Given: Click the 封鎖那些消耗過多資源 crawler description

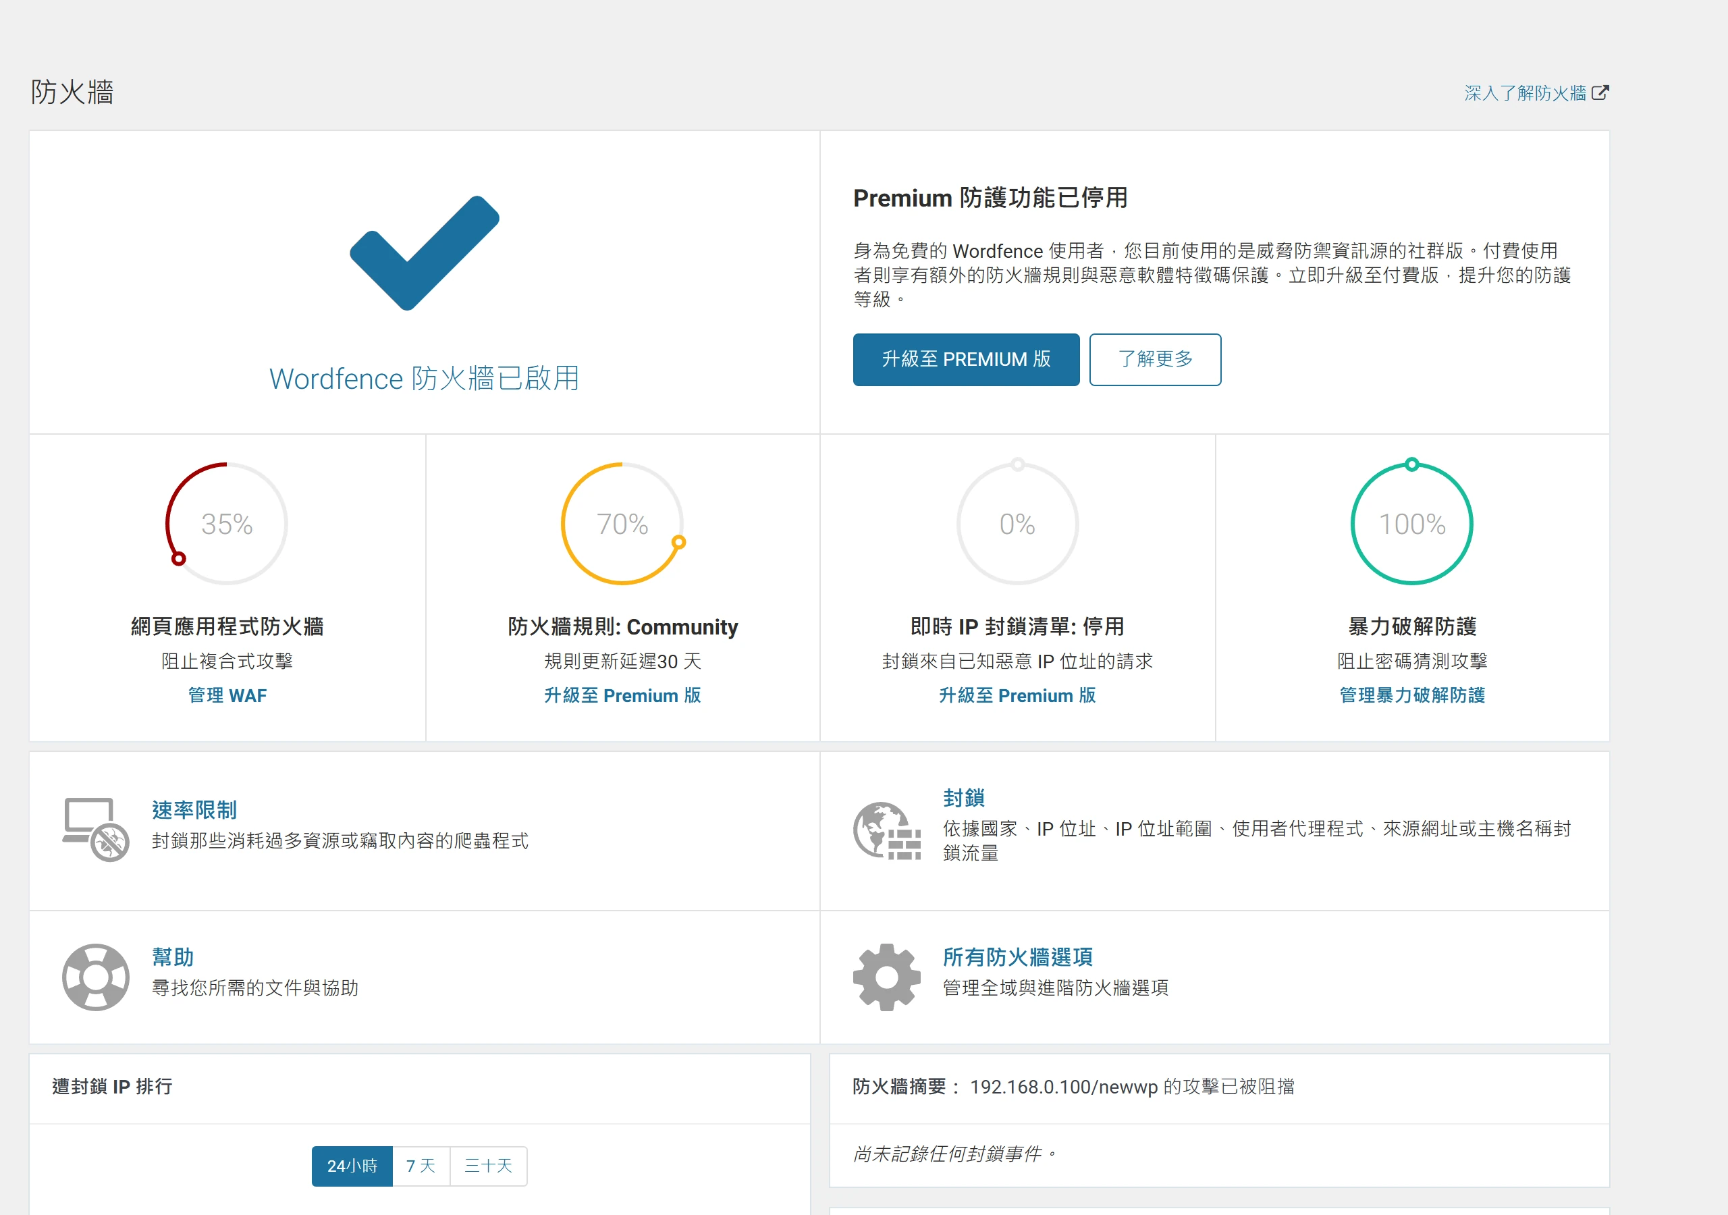Looking at the screenshot, I should (x=340, y=840).
